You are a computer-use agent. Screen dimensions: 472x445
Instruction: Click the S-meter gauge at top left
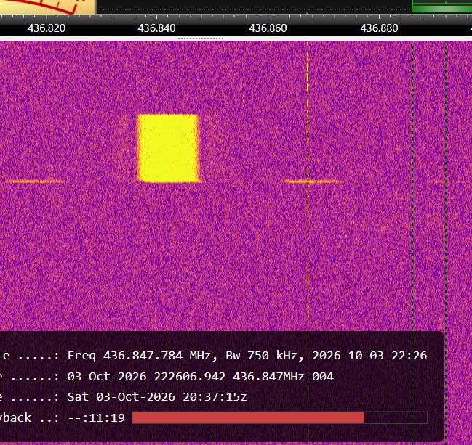pyautogui.click(x=47, y=7)
